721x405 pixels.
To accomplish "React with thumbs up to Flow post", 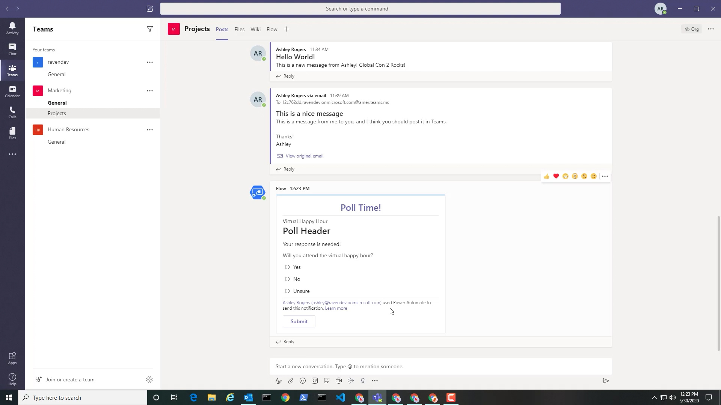I will click(x=547, y=176).
